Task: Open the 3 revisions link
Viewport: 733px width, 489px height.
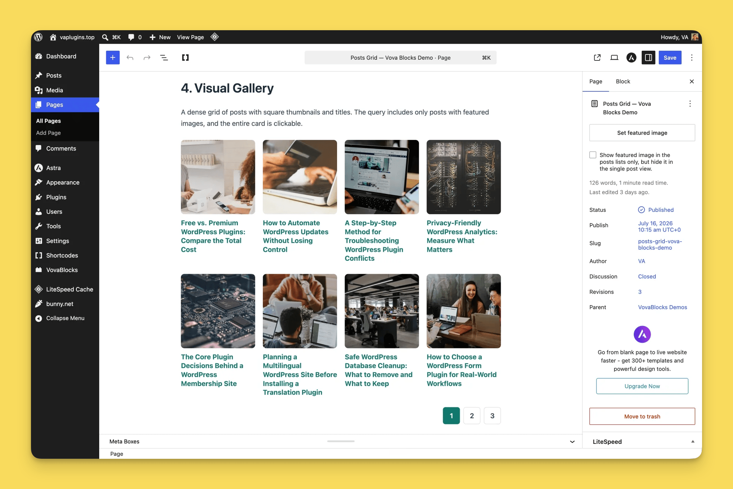Action: coord(640,292)
